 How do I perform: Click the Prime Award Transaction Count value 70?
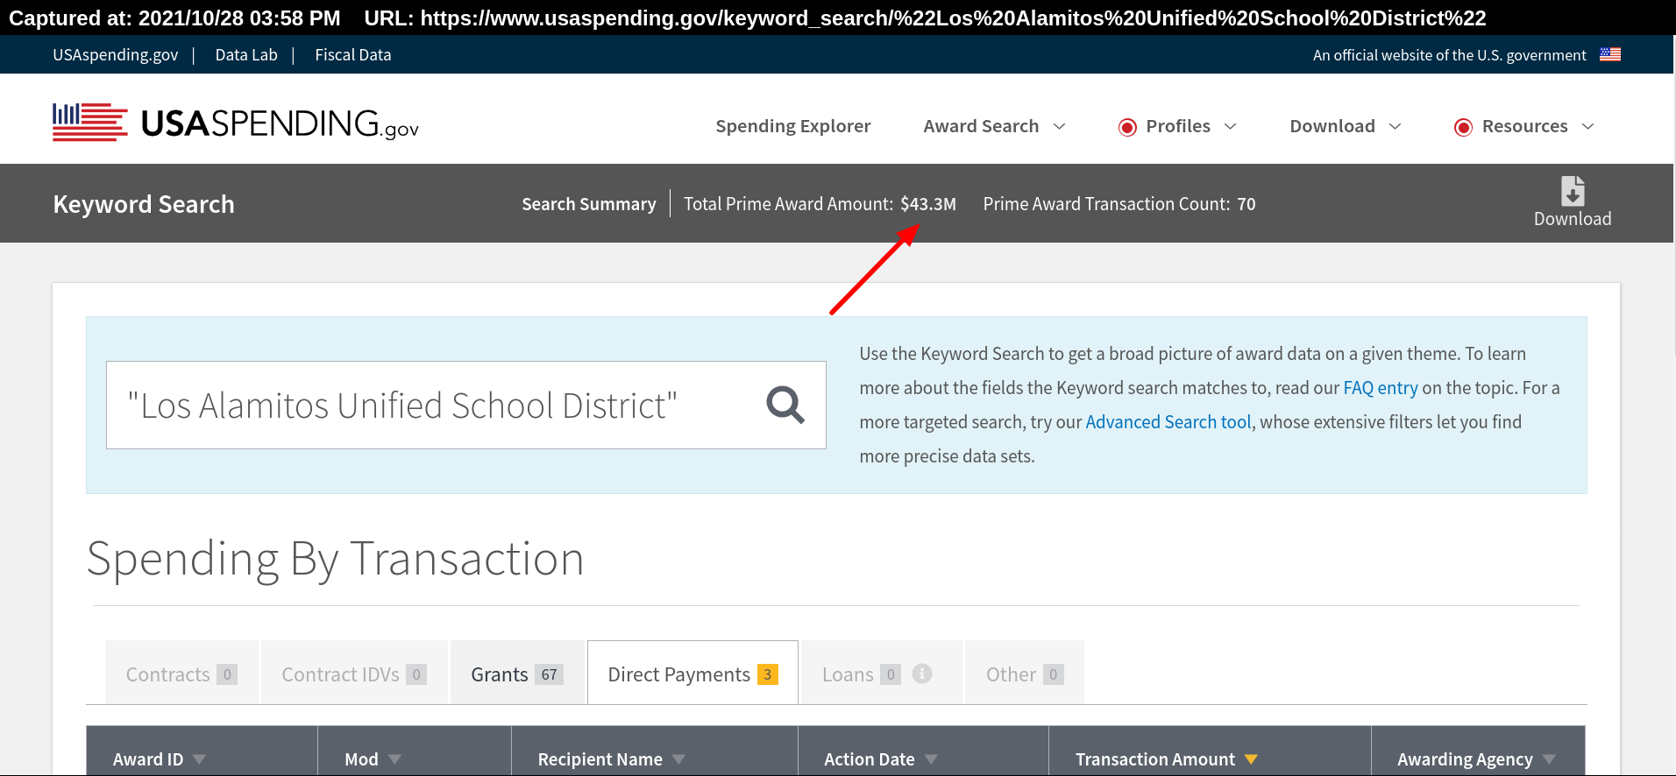point(1246,204)
